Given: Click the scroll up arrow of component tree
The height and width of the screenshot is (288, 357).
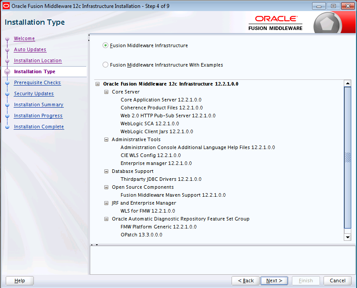Looking at the screenshot, I should click(x=347, y=83).
